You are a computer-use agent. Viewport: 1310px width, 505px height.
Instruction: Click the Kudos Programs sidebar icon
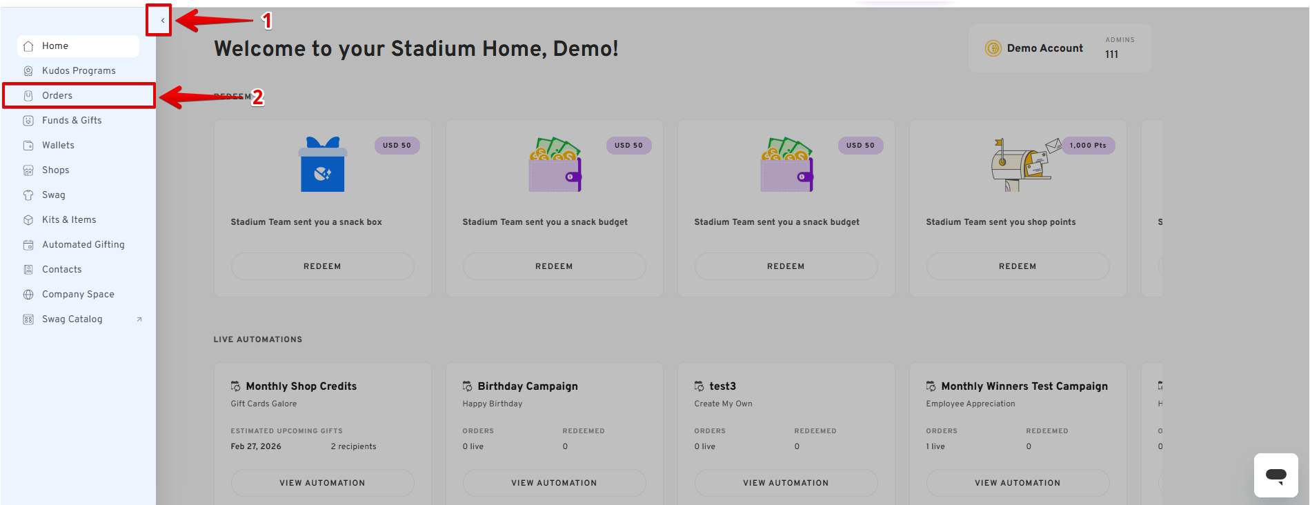pos(28,71)
